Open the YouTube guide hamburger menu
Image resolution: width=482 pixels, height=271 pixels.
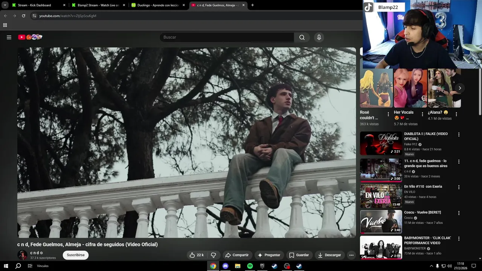(x=9, y=37)
